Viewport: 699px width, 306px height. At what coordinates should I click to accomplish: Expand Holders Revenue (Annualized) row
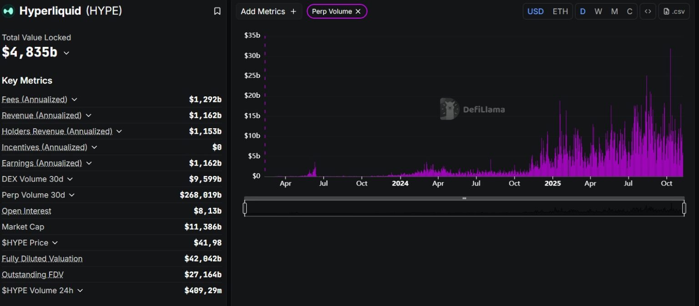point(119,131)
